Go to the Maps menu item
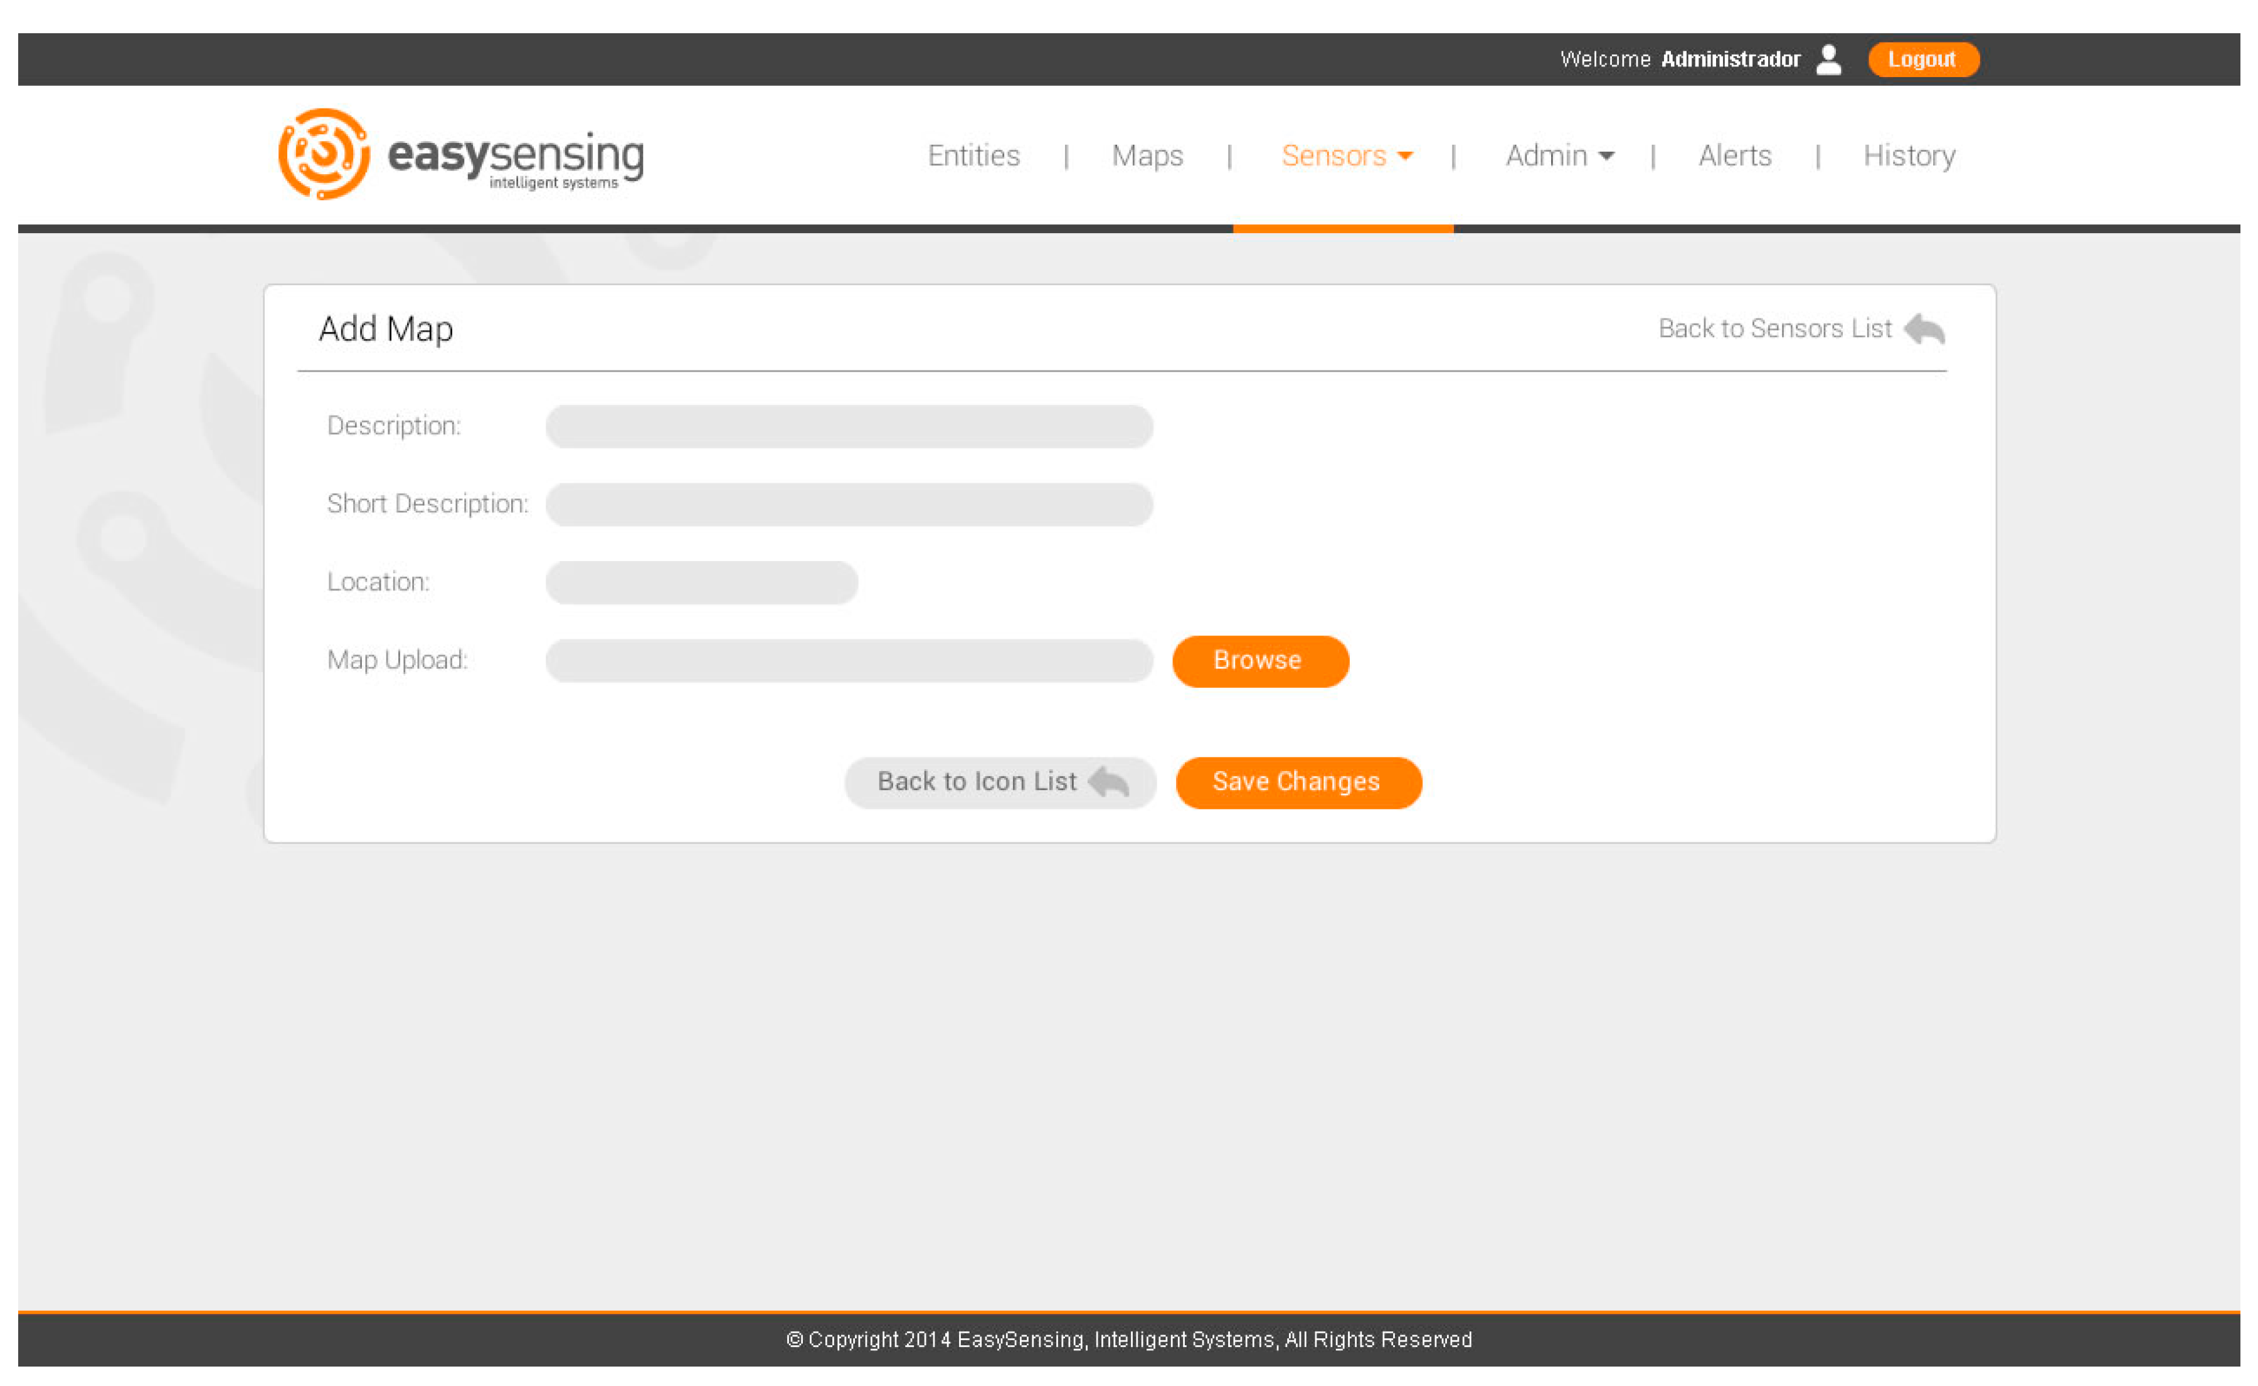 click(x=1147, y=156)
